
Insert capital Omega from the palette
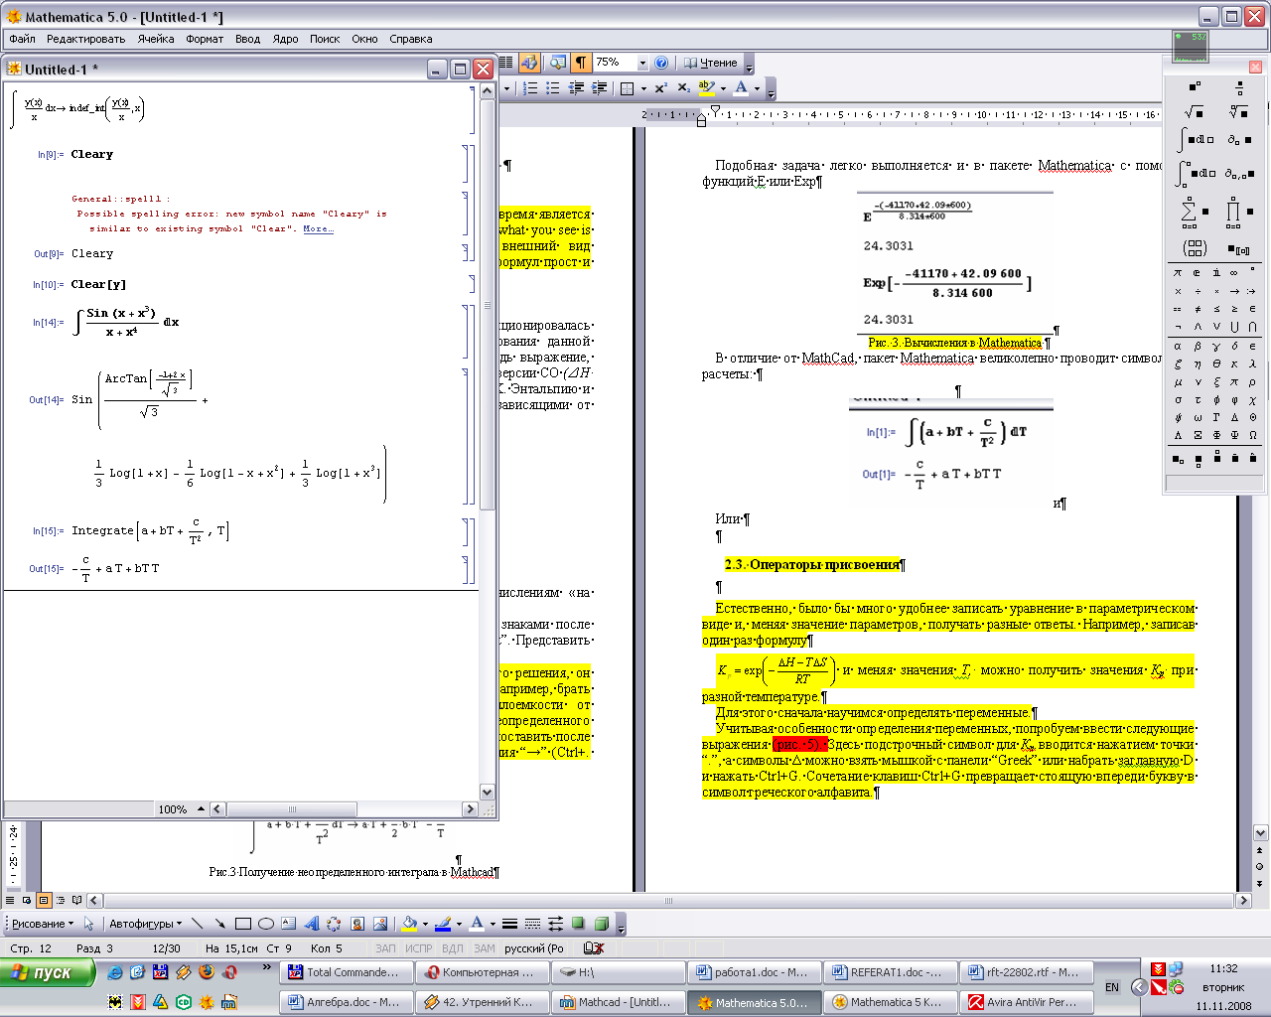point(1253,435)
